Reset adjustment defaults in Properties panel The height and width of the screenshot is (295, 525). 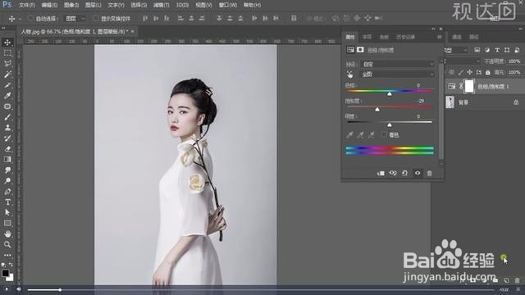(x=404, y=173)
